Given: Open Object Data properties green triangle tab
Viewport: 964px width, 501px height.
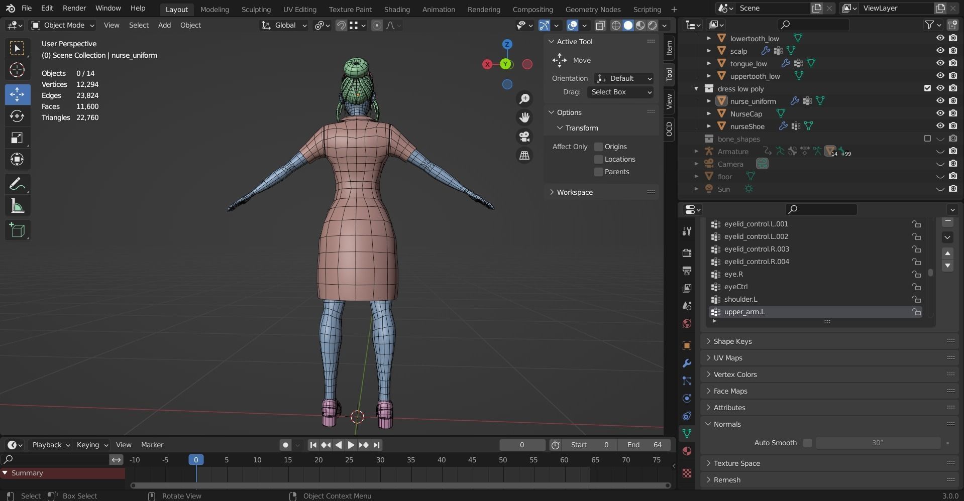Looking at the screenshot, I should point(687,433).
